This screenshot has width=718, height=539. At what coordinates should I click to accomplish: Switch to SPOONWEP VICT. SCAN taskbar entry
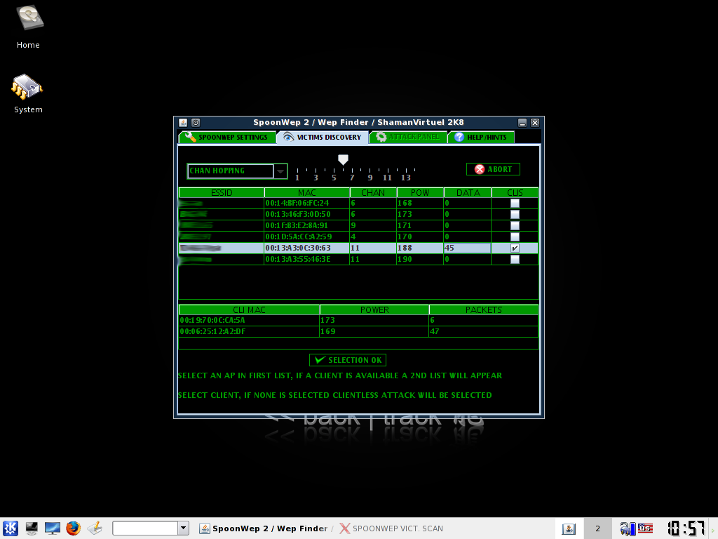[391, 528]
